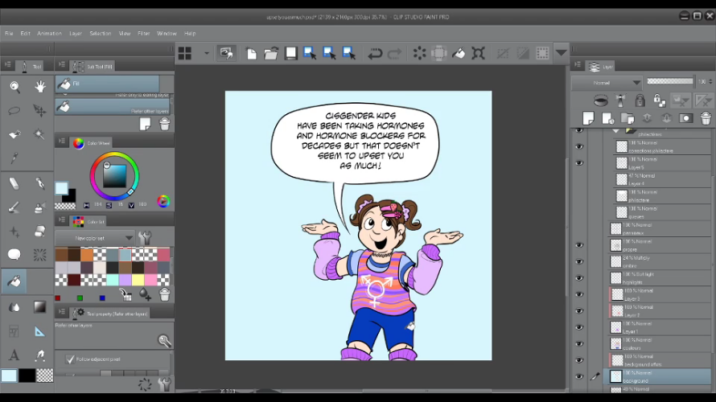Click the Create layer mask icon
The height and width of the screenshot is (402, 716).
tap(686, 119)
